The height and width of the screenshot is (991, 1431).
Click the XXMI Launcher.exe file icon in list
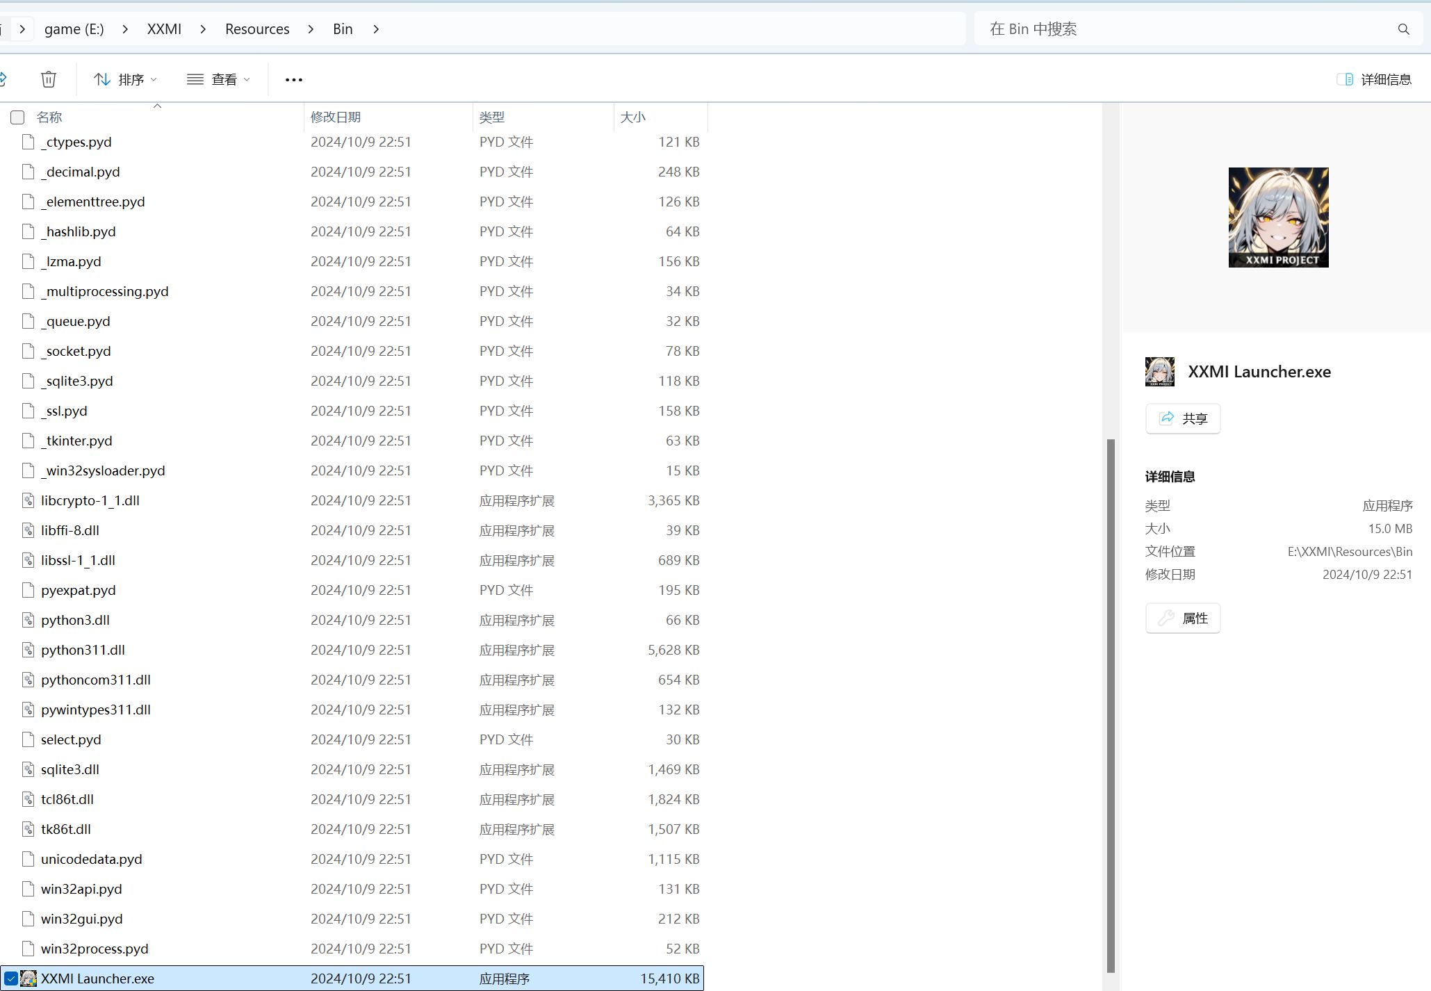(28, 978)
